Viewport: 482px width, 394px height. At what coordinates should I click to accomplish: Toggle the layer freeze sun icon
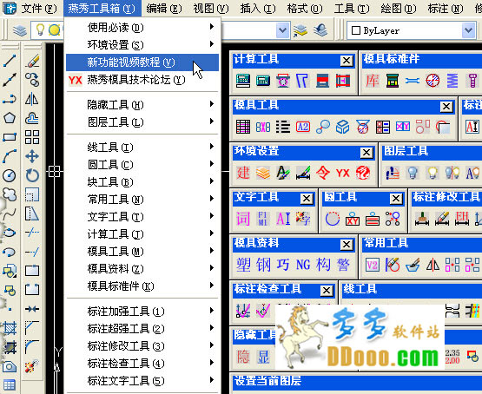[54, 30]
